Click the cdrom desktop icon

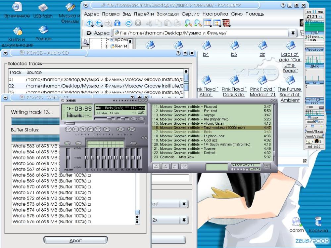click(x=296, y=225)
